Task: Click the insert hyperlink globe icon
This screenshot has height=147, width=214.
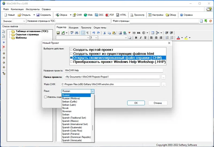Action: [x=125, y=33]
